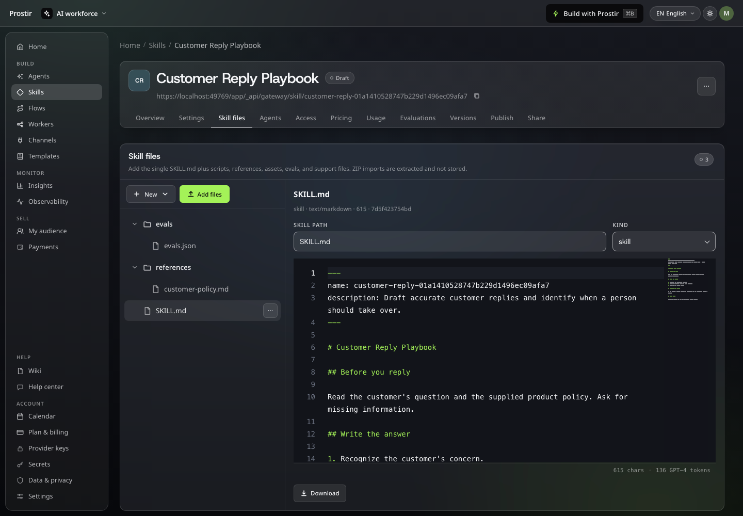Select SKILL.md in file tree
This screenshot has width=743, height=516.
202,311
